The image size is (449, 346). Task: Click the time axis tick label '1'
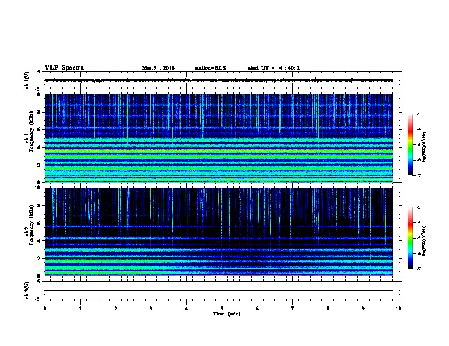(x=80, y=308)
